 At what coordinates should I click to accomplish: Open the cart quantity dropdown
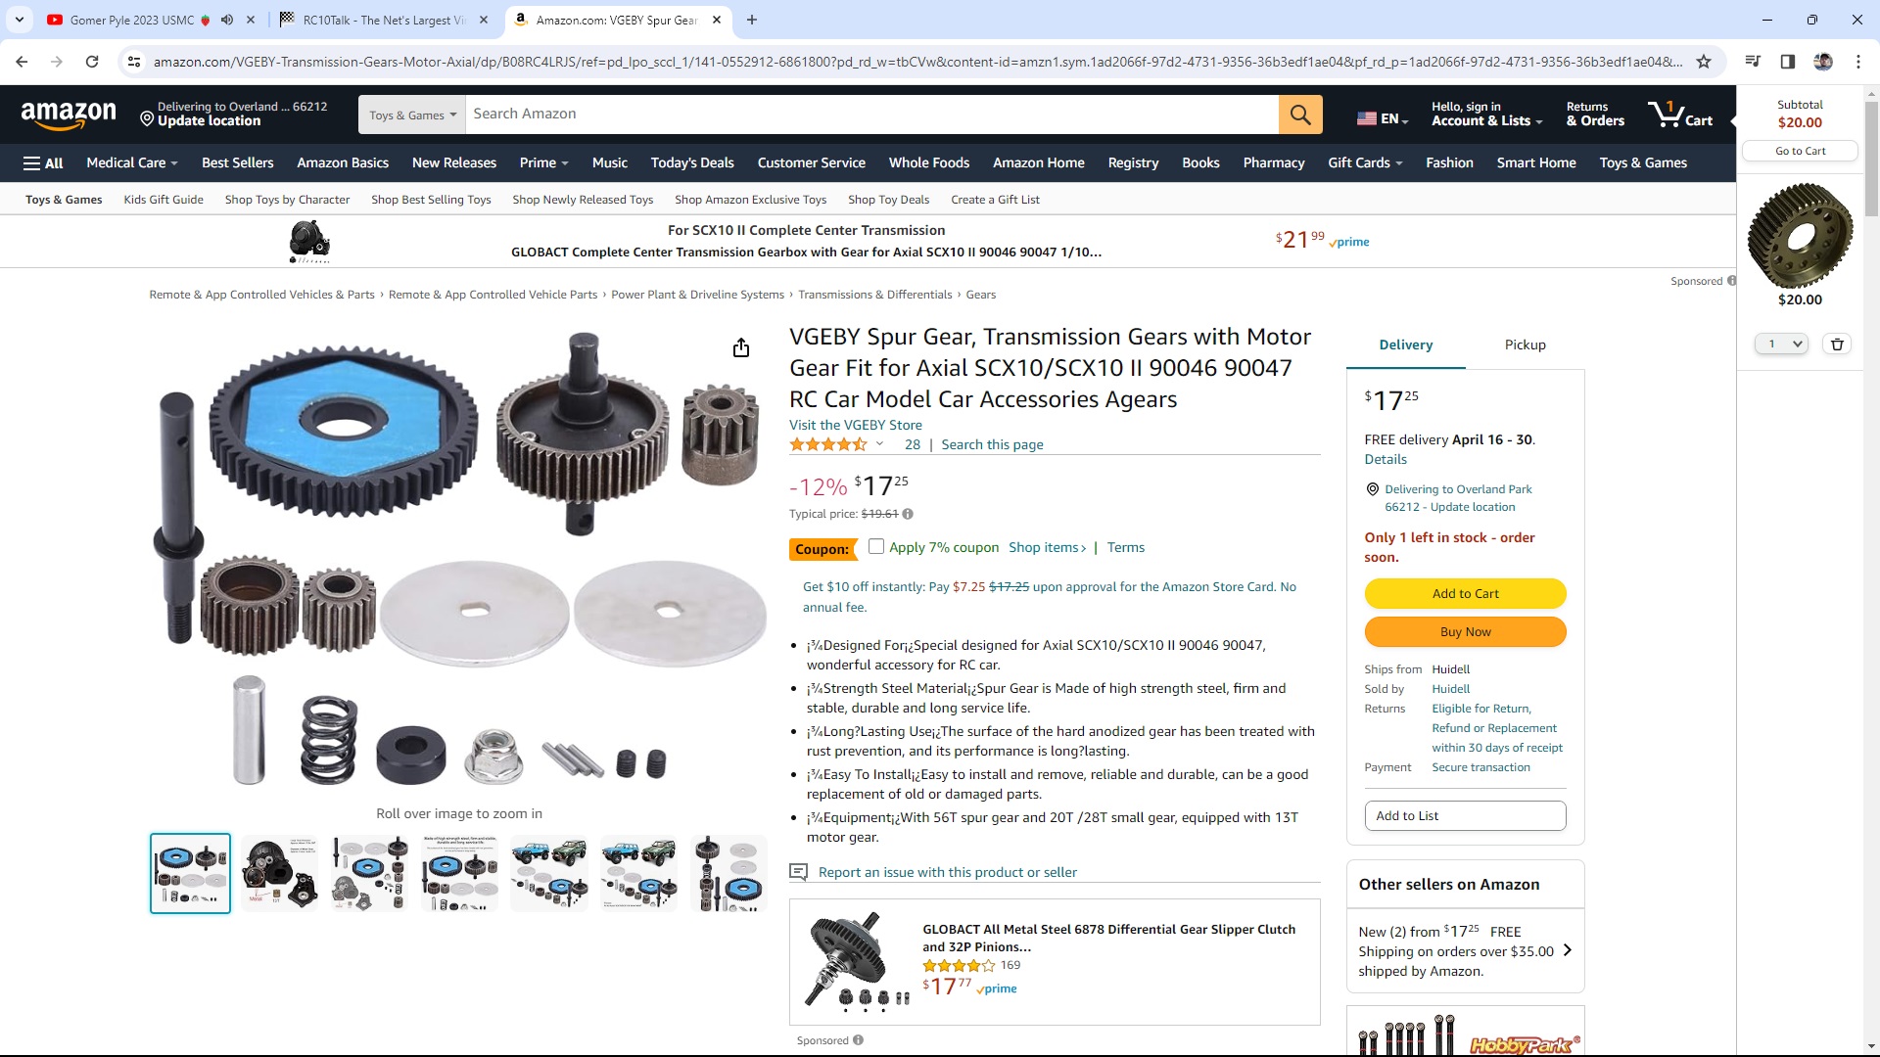1781,344
